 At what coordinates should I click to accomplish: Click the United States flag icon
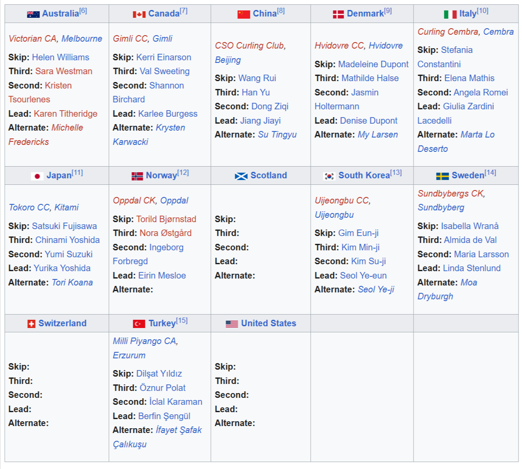click(x=232, y=324)
